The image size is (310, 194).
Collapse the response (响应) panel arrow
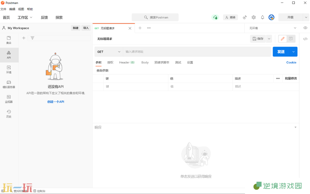tap(295, 127)
